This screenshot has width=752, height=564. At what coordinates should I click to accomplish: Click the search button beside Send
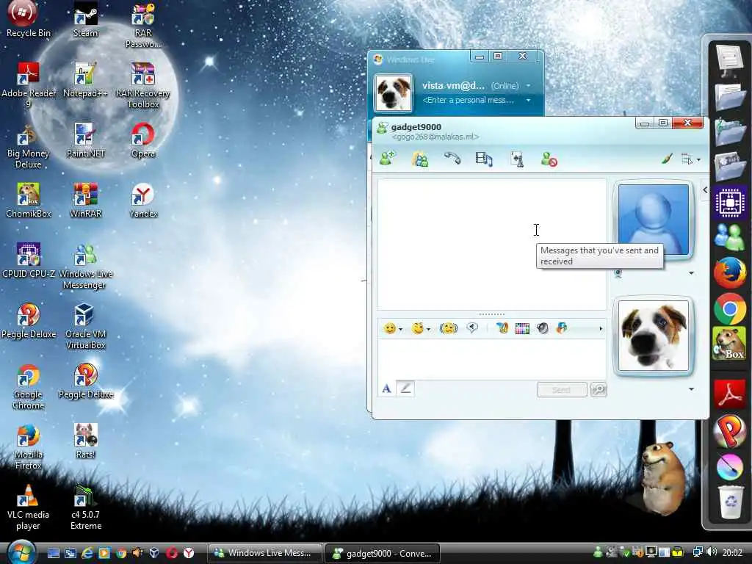point(599,389)
